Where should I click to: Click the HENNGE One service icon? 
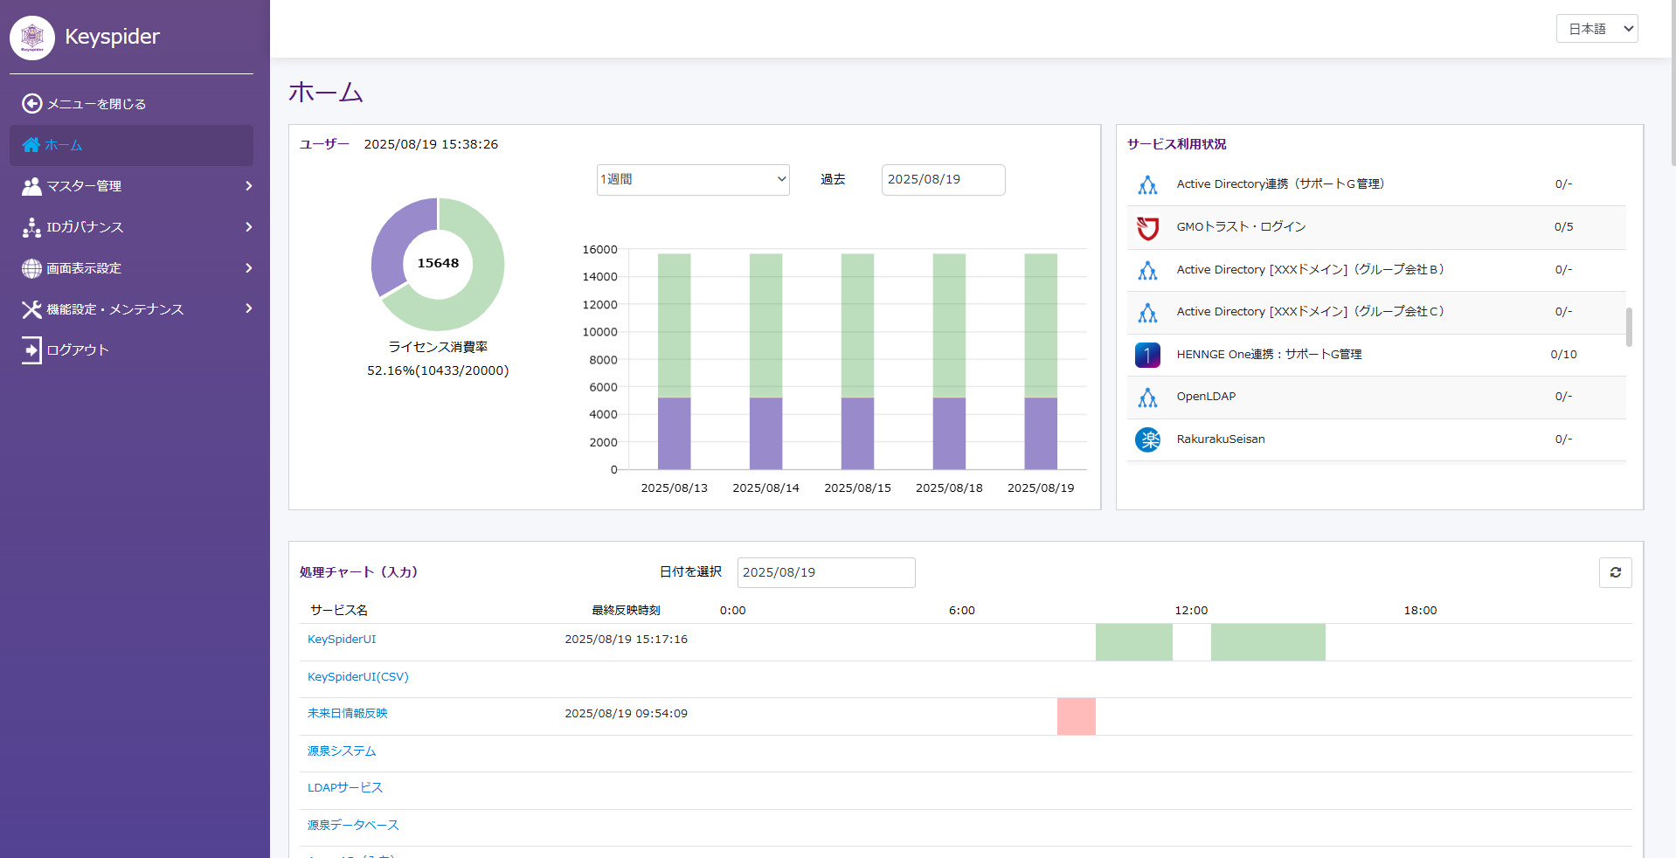pos(1147,355)
